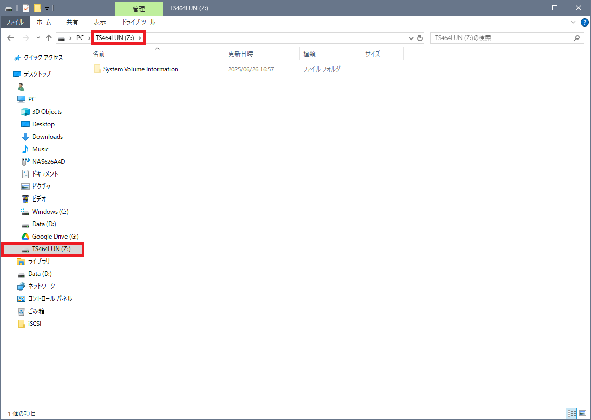This screenshot has width=591, height=420.
Task: Click the user account icon in navigation pane
Action: [21, 87]
